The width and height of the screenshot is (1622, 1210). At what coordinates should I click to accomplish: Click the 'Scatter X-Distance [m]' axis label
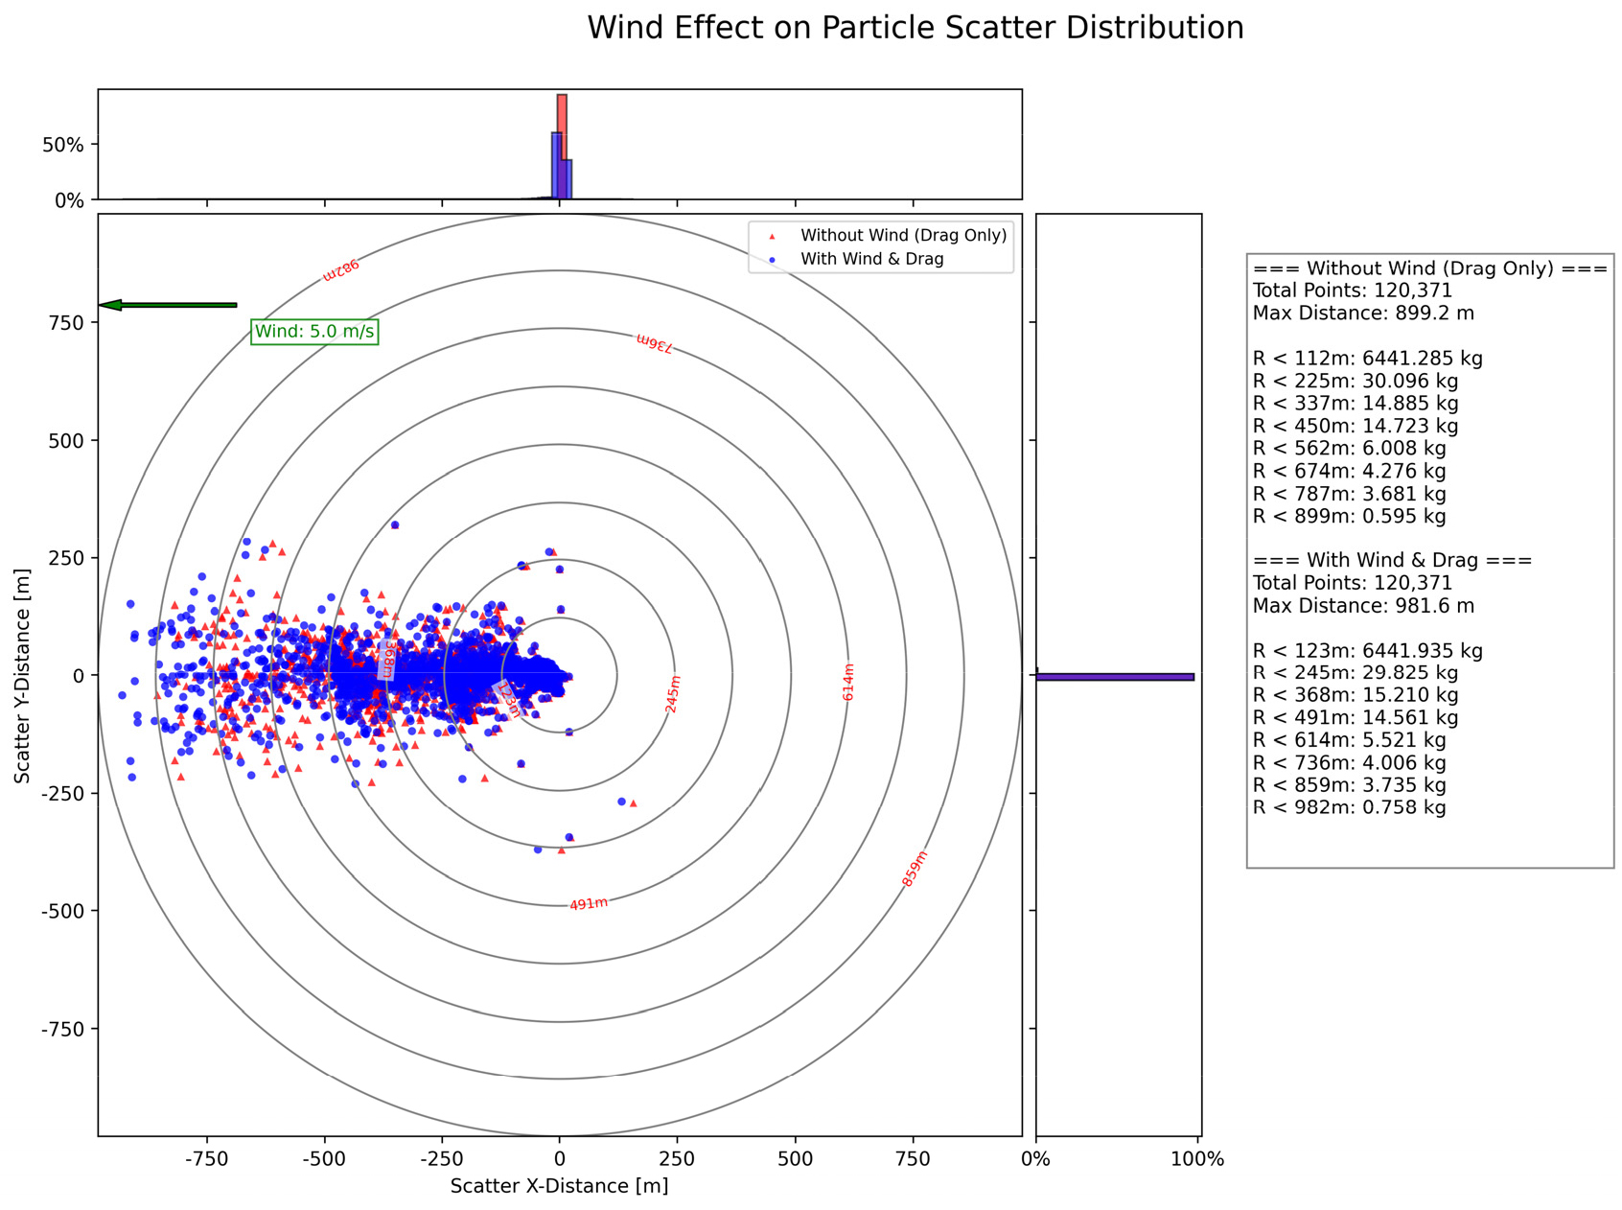coord(560,1186)
